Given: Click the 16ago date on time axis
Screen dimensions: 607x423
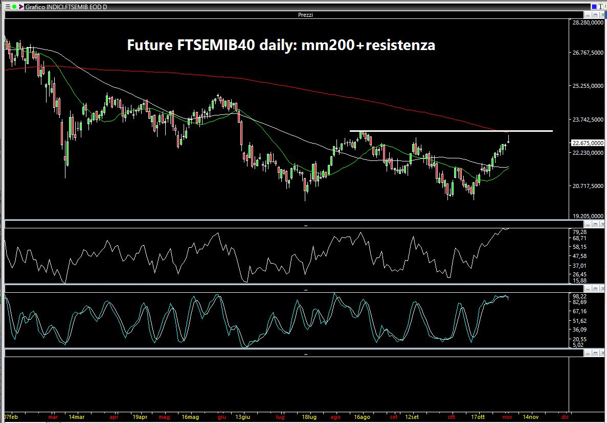Looking at the screenshot, I should coord(362,417).
